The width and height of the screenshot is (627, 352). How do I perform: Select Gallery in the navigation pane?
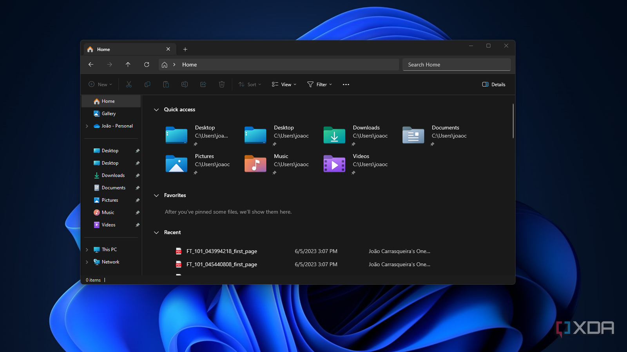tap(109, 113)
